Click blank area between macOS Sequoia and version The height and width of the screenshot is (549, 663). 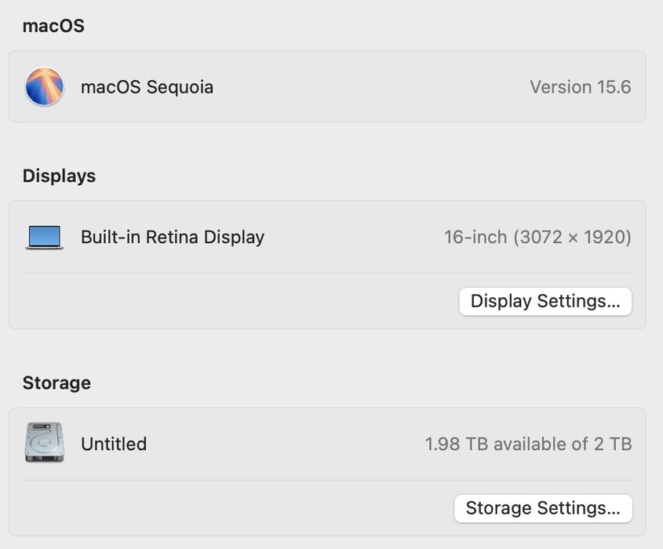[x=369, y=86]
